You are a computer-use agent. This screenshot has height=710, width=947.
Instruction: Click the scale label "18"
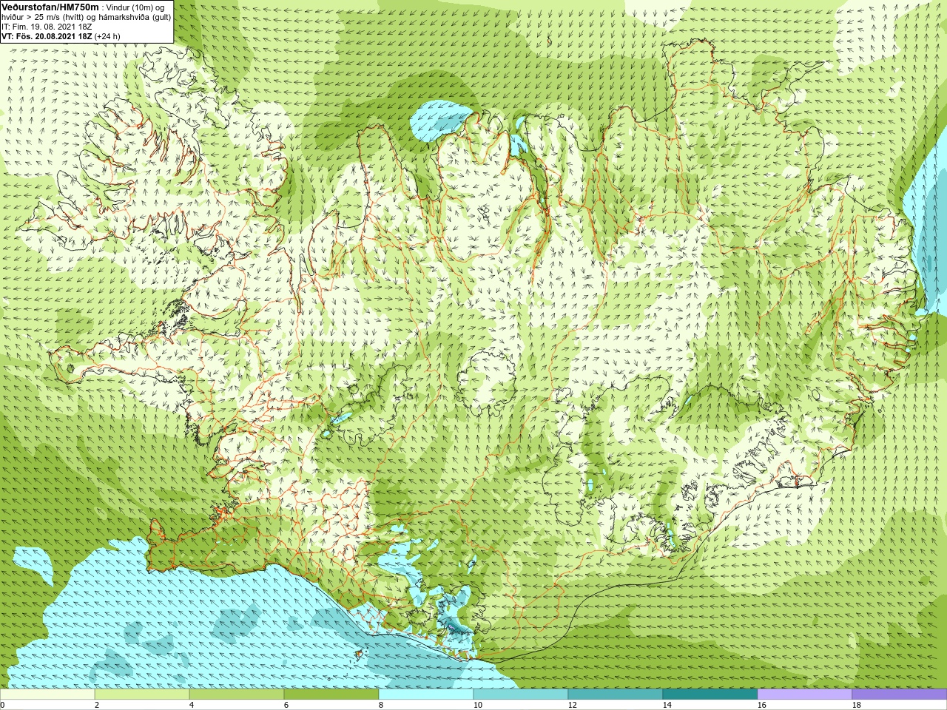pos(856,705)
